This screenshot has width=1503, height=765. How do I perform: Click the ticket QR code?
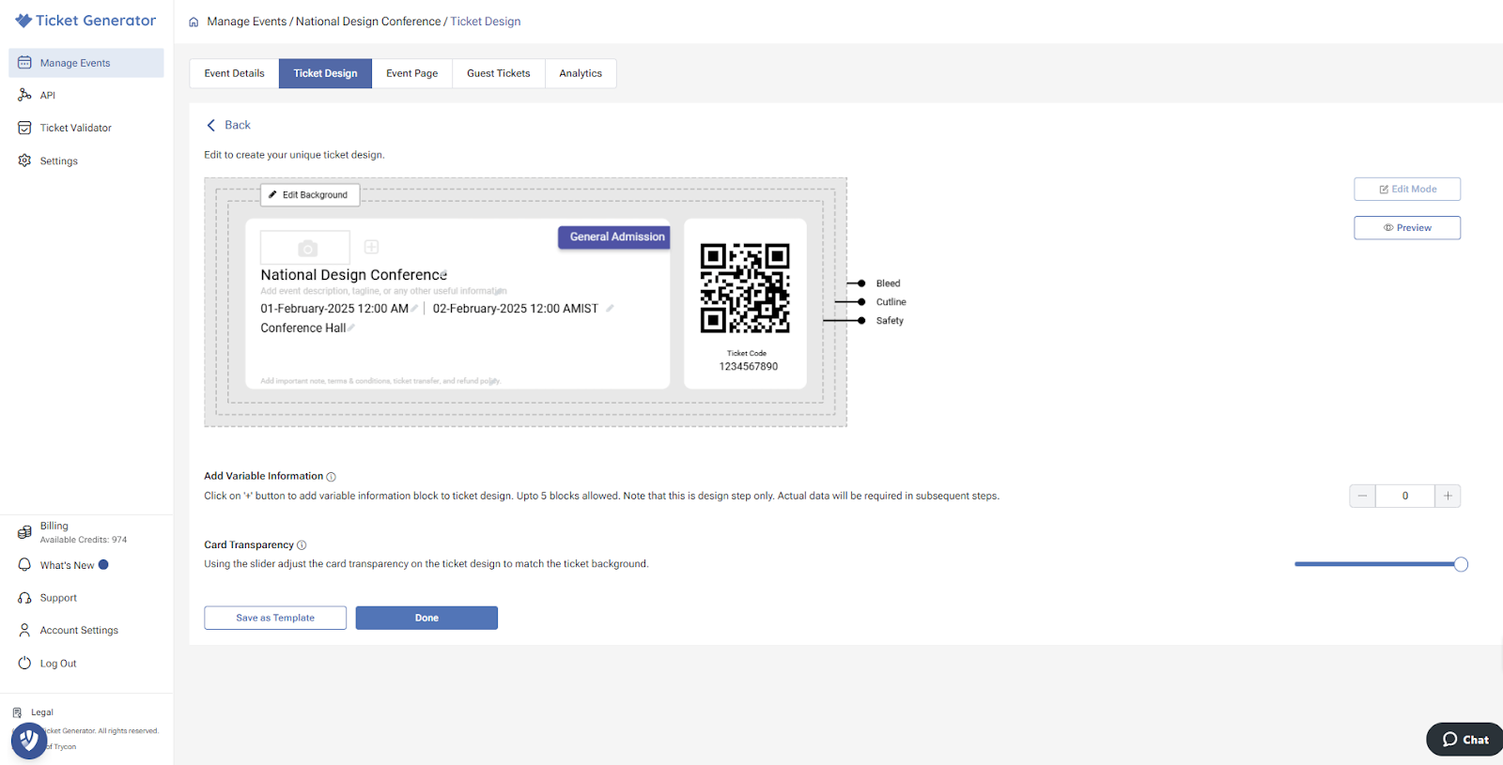(745, 288)
